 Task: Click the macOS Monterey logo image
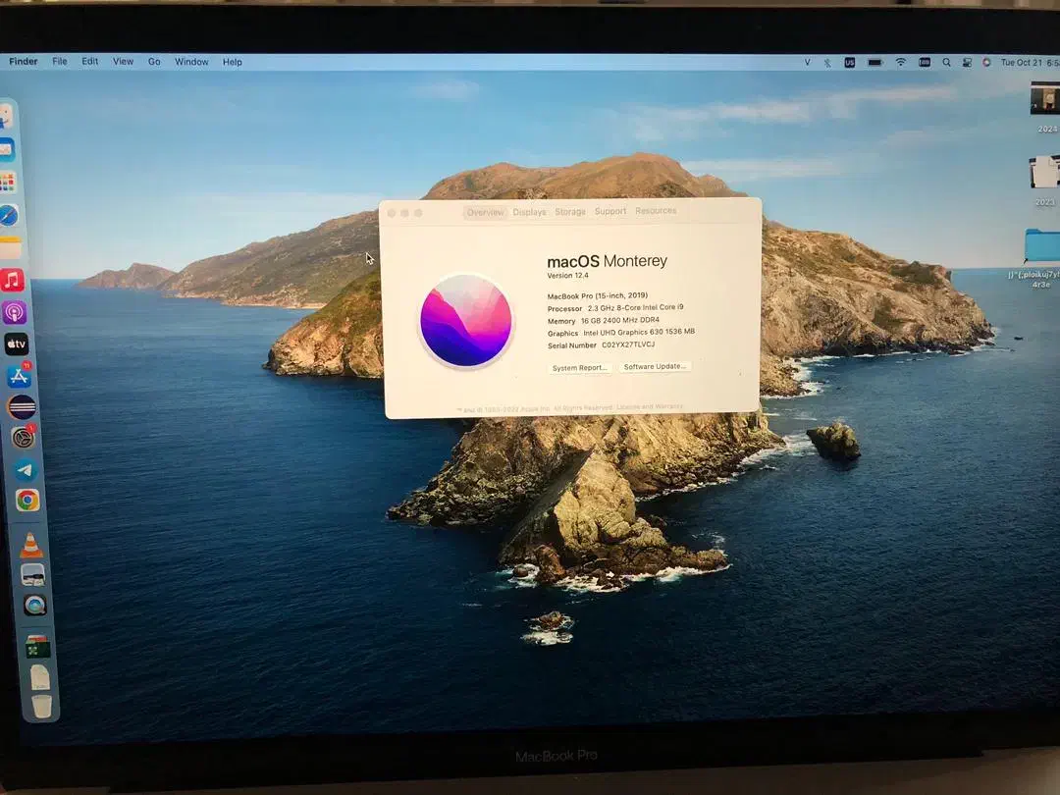[466, 320]
